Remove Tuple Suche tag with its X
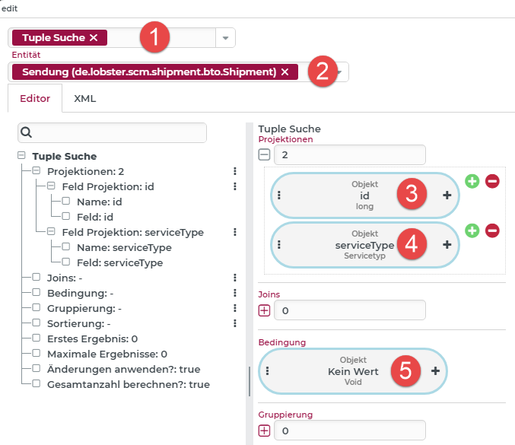 [94, 37]
